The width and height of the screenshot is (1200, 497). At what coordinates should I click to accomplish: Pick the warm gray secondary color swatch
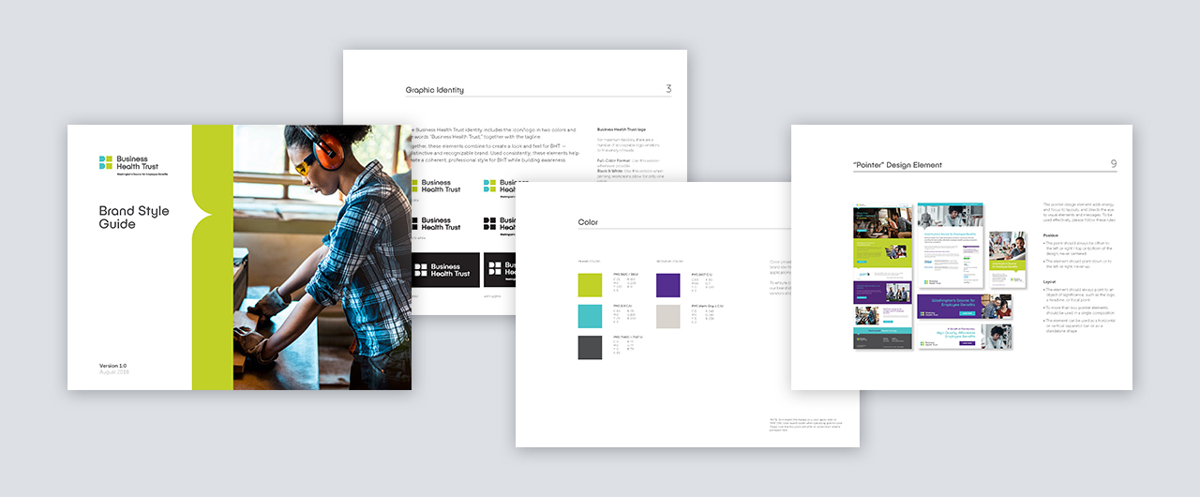[x=668, y=316]
